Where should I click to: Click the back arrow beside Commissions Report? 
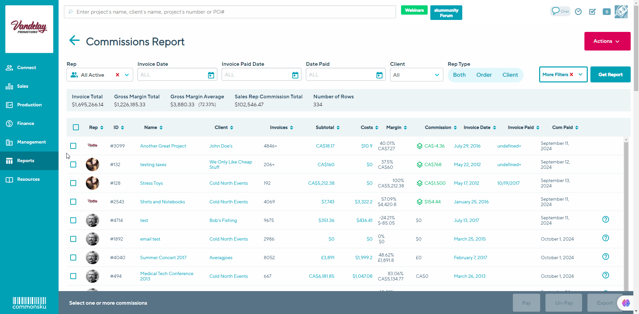click(74, 41)
